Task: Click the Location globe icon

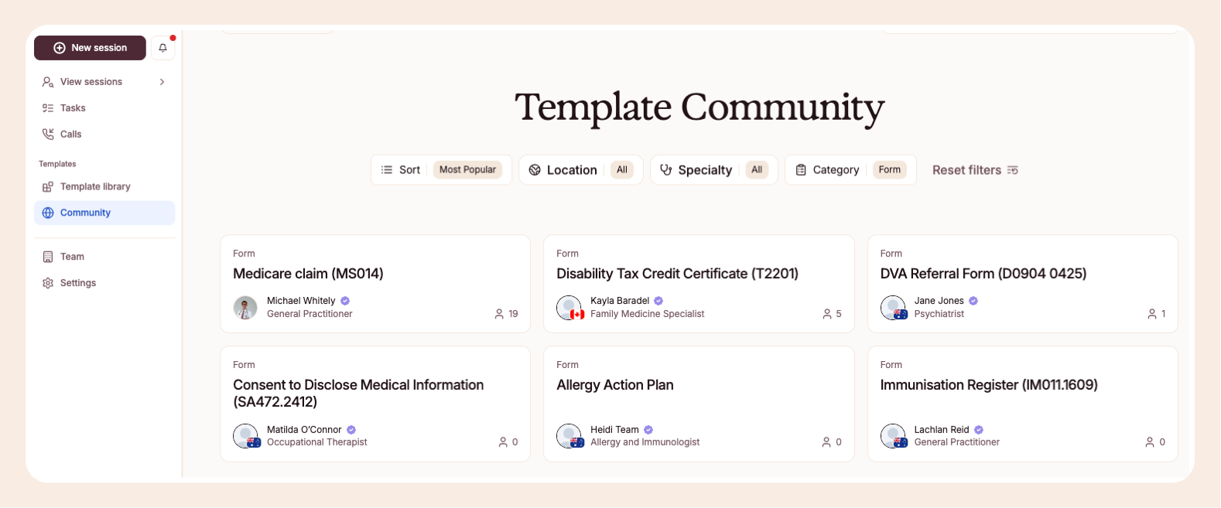Action: click(x=535, y=170)
